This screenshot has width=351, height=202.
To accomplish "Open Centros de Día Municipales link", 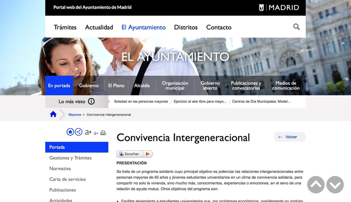I will 261,102.
